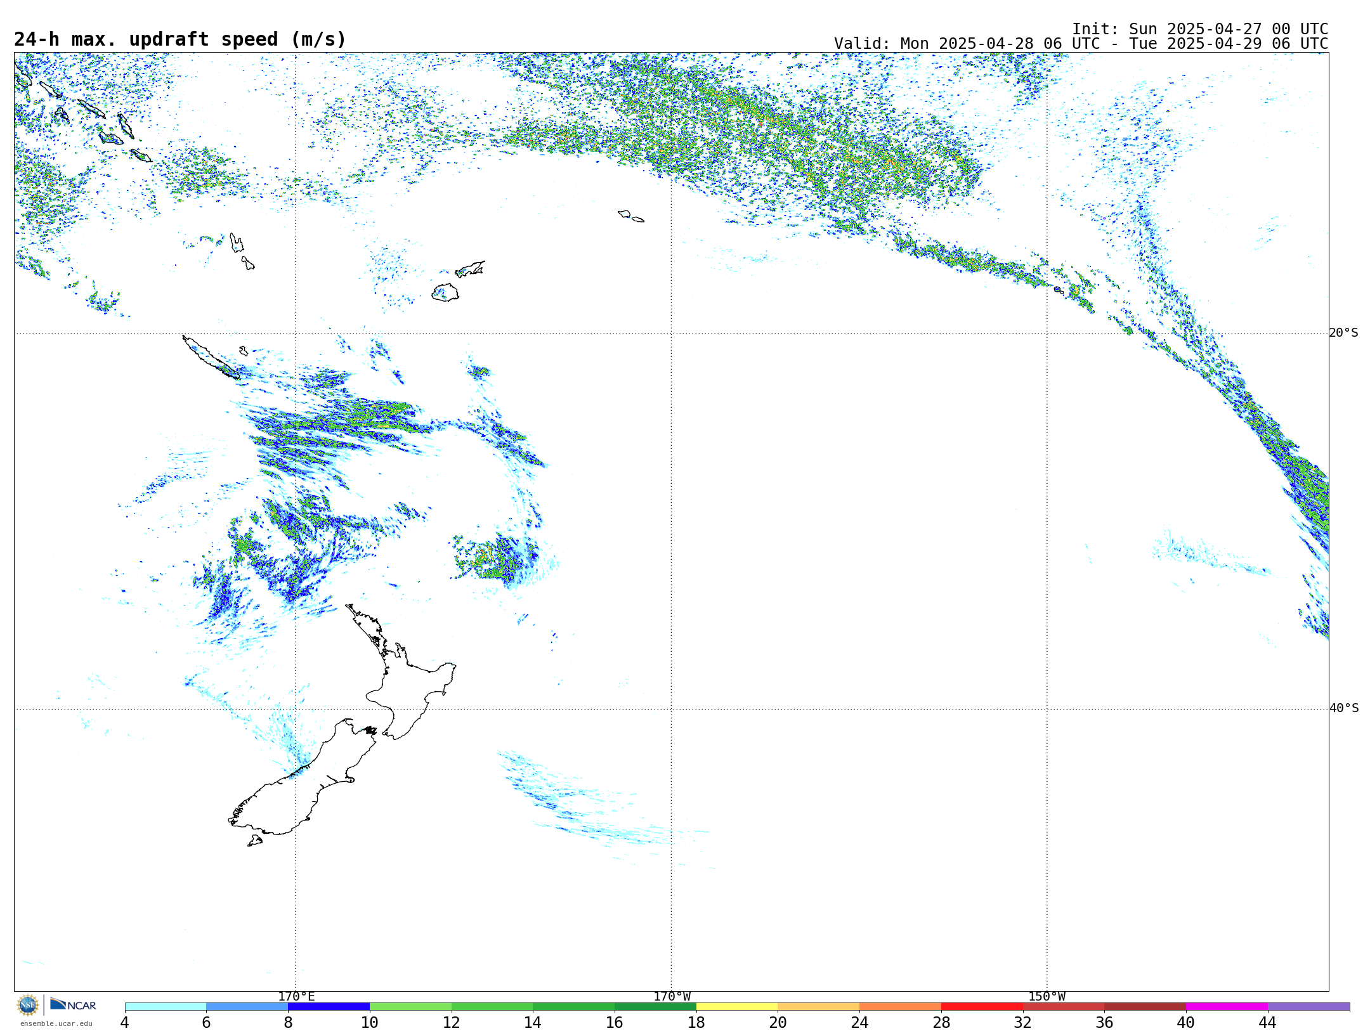Pick the dark red 36–40 color swatch
Viewport: 1370px width, 1031px height.
[1145, 1007]
